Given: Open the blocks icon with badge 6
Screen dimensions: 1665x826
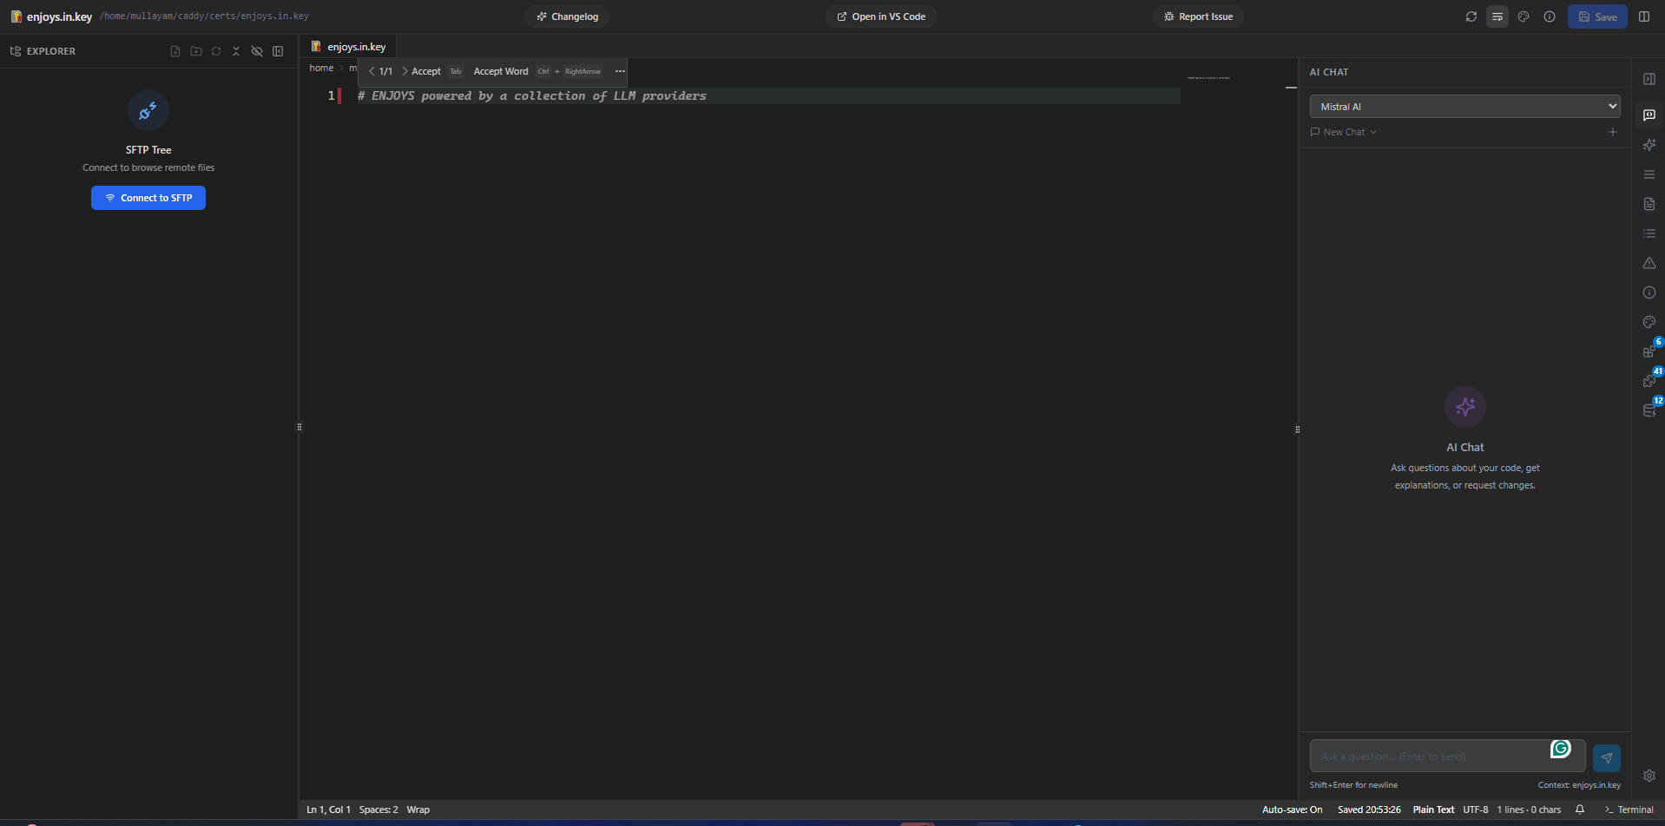Looking at the screenshot, I should pyautogui.click(x=1649, y=351).
